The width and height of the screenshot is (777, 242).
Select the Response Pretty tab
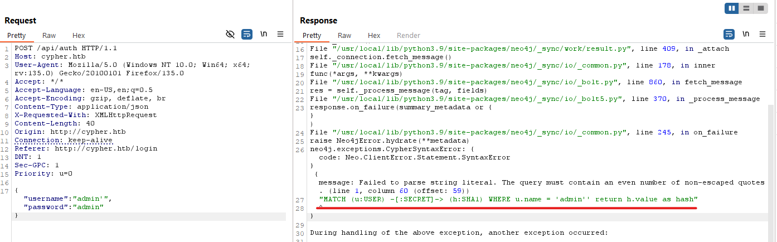[x=312, y=35]
